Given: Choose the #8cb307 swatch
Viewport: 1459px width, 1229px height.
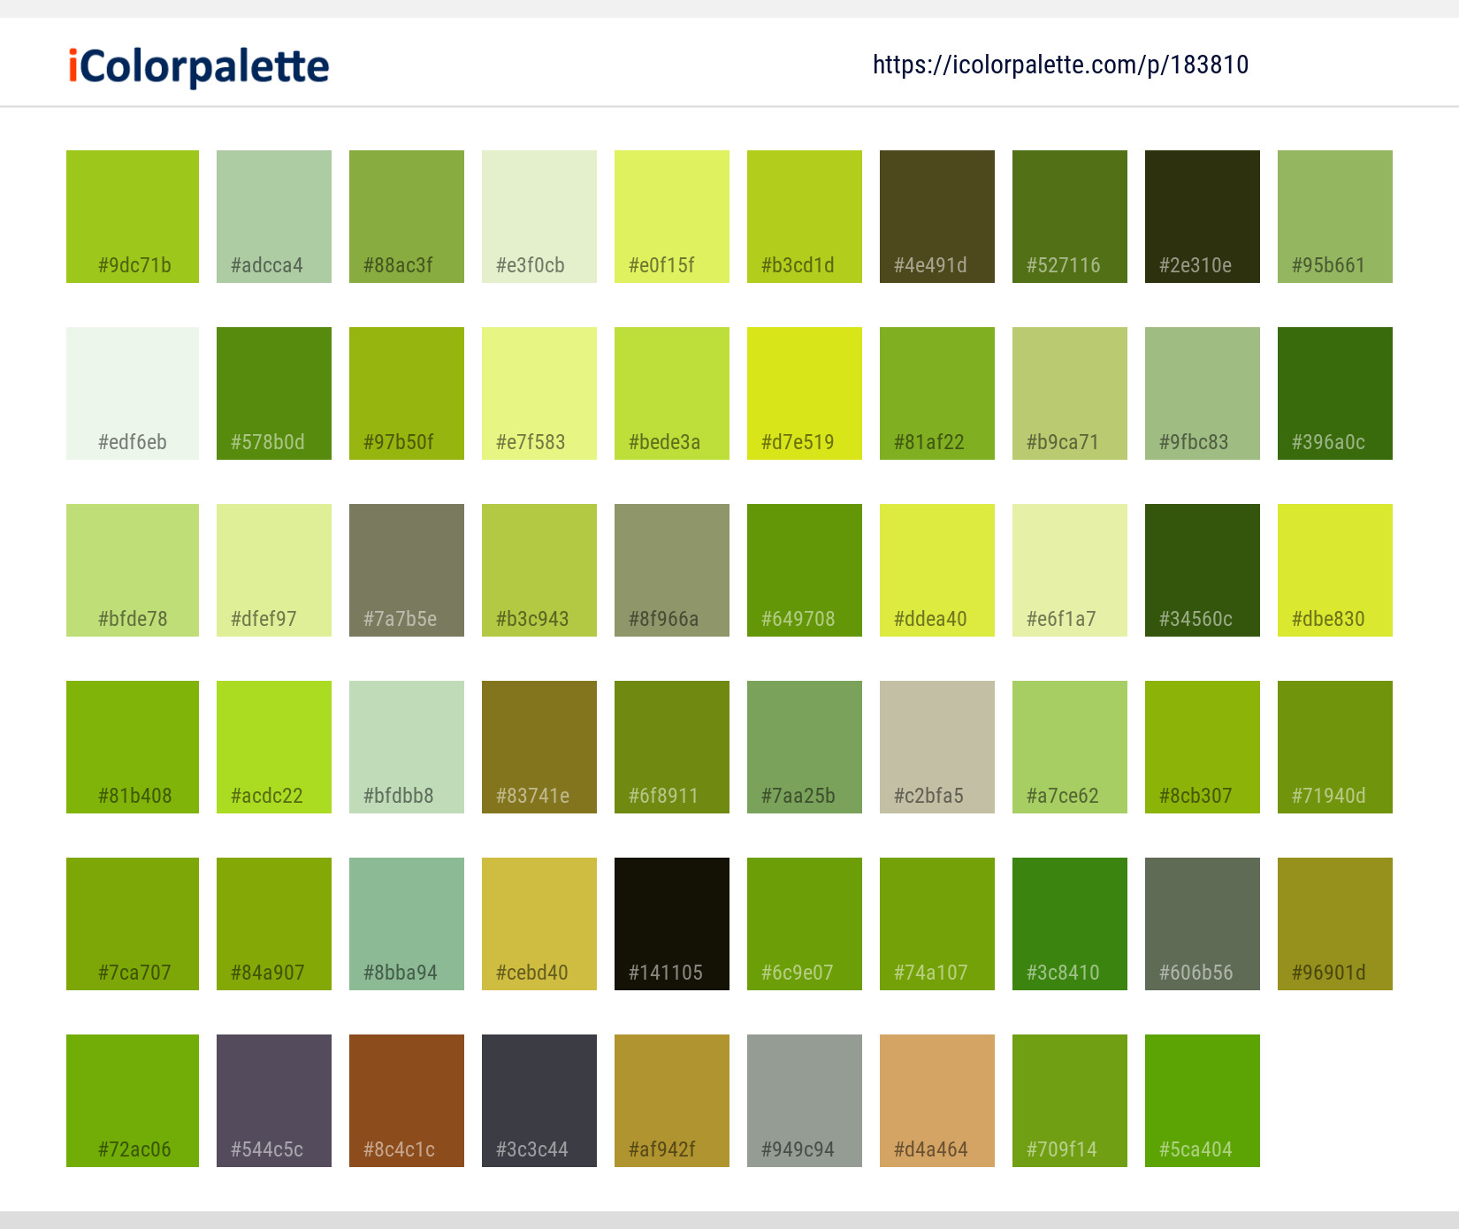Looking at the screenshot, I should click(1203, 747).
